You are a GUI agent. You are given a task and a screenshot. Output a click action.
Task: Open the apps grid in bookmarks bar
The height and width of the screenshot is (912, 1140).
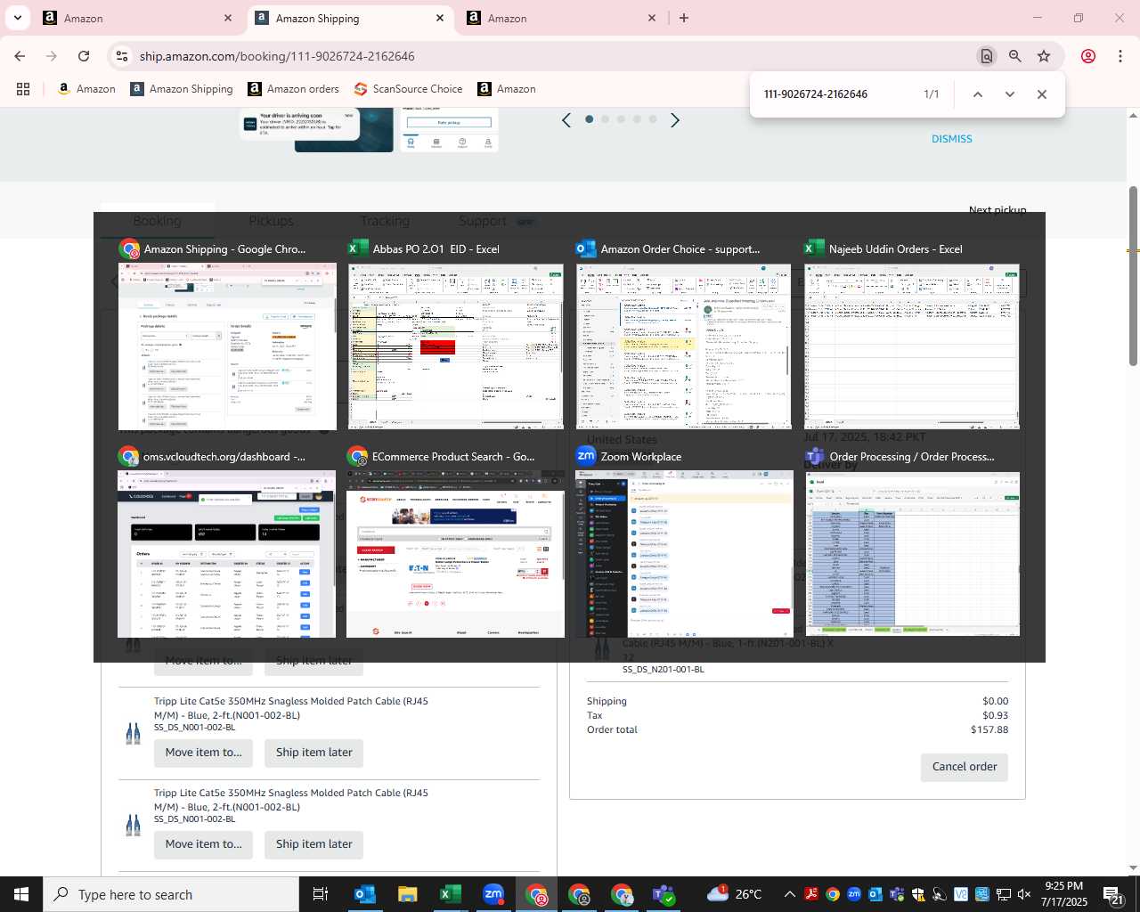point(23,89)
